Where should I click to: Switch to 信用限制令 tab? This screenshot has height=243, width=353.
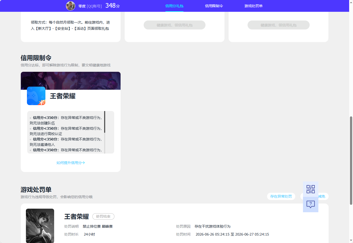click(214, 6)
